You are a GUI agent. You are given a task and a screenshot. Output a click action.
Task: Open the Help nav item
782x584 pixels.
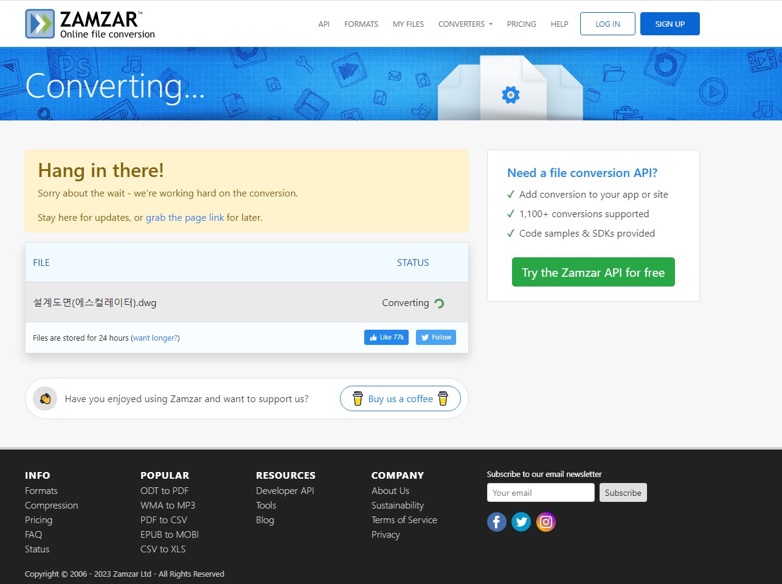(x=559, y=24)
